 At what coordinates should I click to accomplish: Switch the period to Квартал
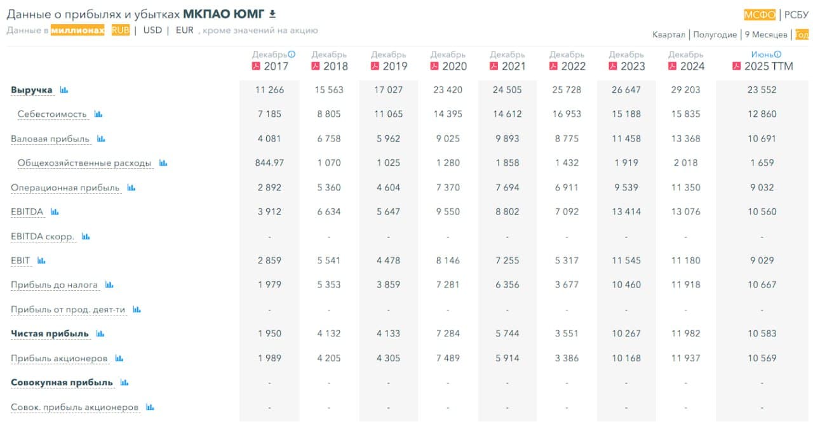(x=669, y=35)
